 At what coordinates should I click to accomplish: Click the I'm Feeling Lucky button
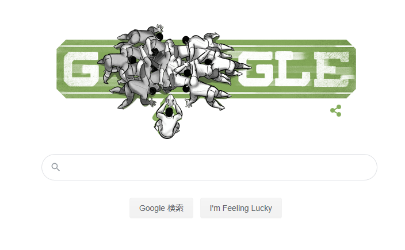[x=240, y=208]
